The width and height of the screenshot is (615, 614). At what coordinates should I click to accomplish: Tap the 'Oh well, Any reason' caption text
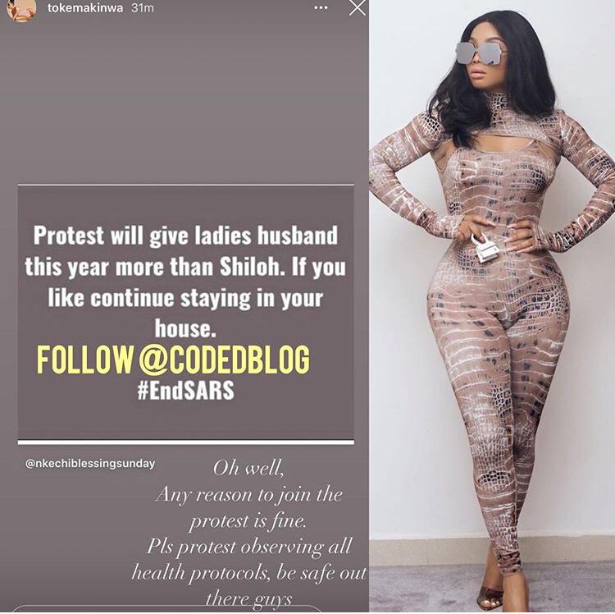coord(248,534)
